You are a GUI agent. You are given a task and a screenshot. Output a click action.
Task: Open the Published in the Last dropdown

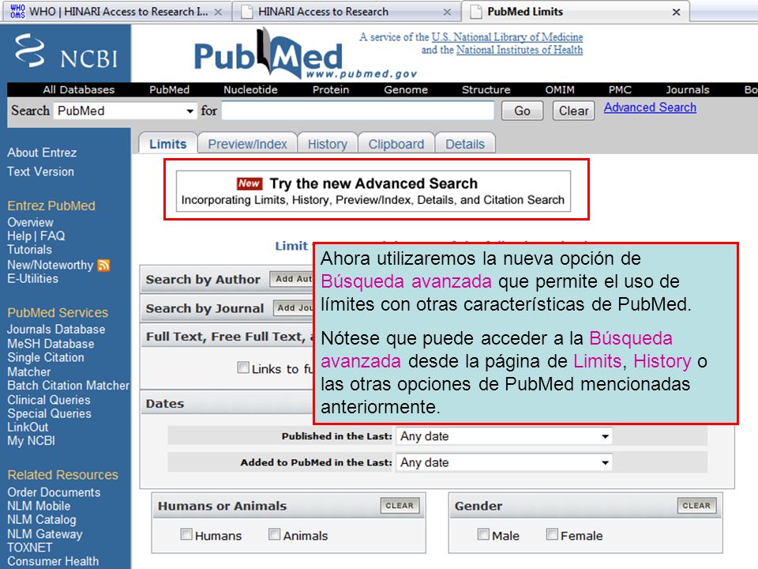click(x=505, y=436)
